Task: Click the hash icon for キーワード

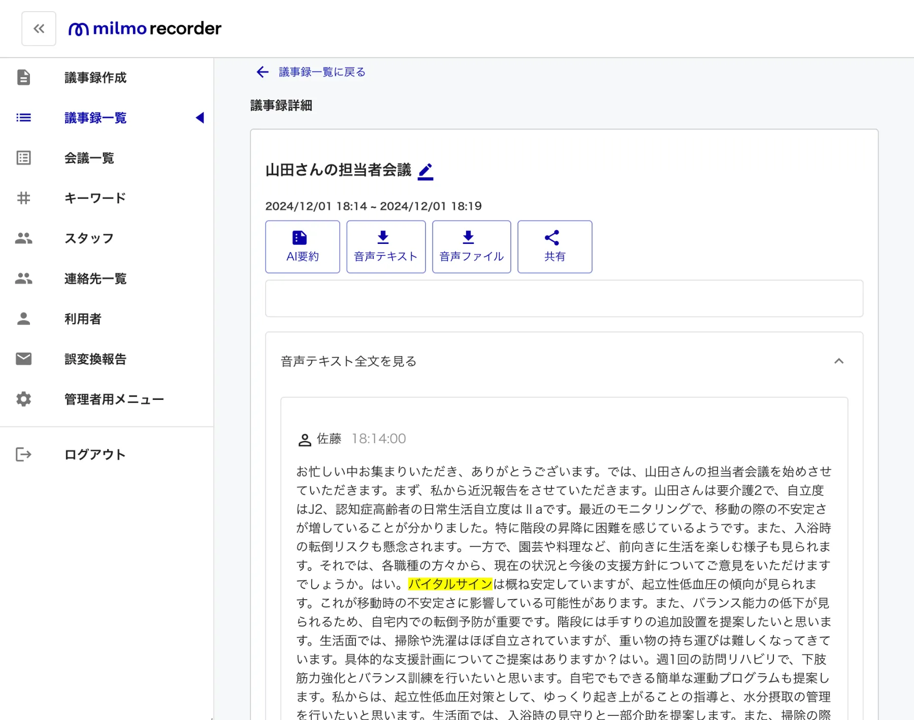Action: coord(23,198)
